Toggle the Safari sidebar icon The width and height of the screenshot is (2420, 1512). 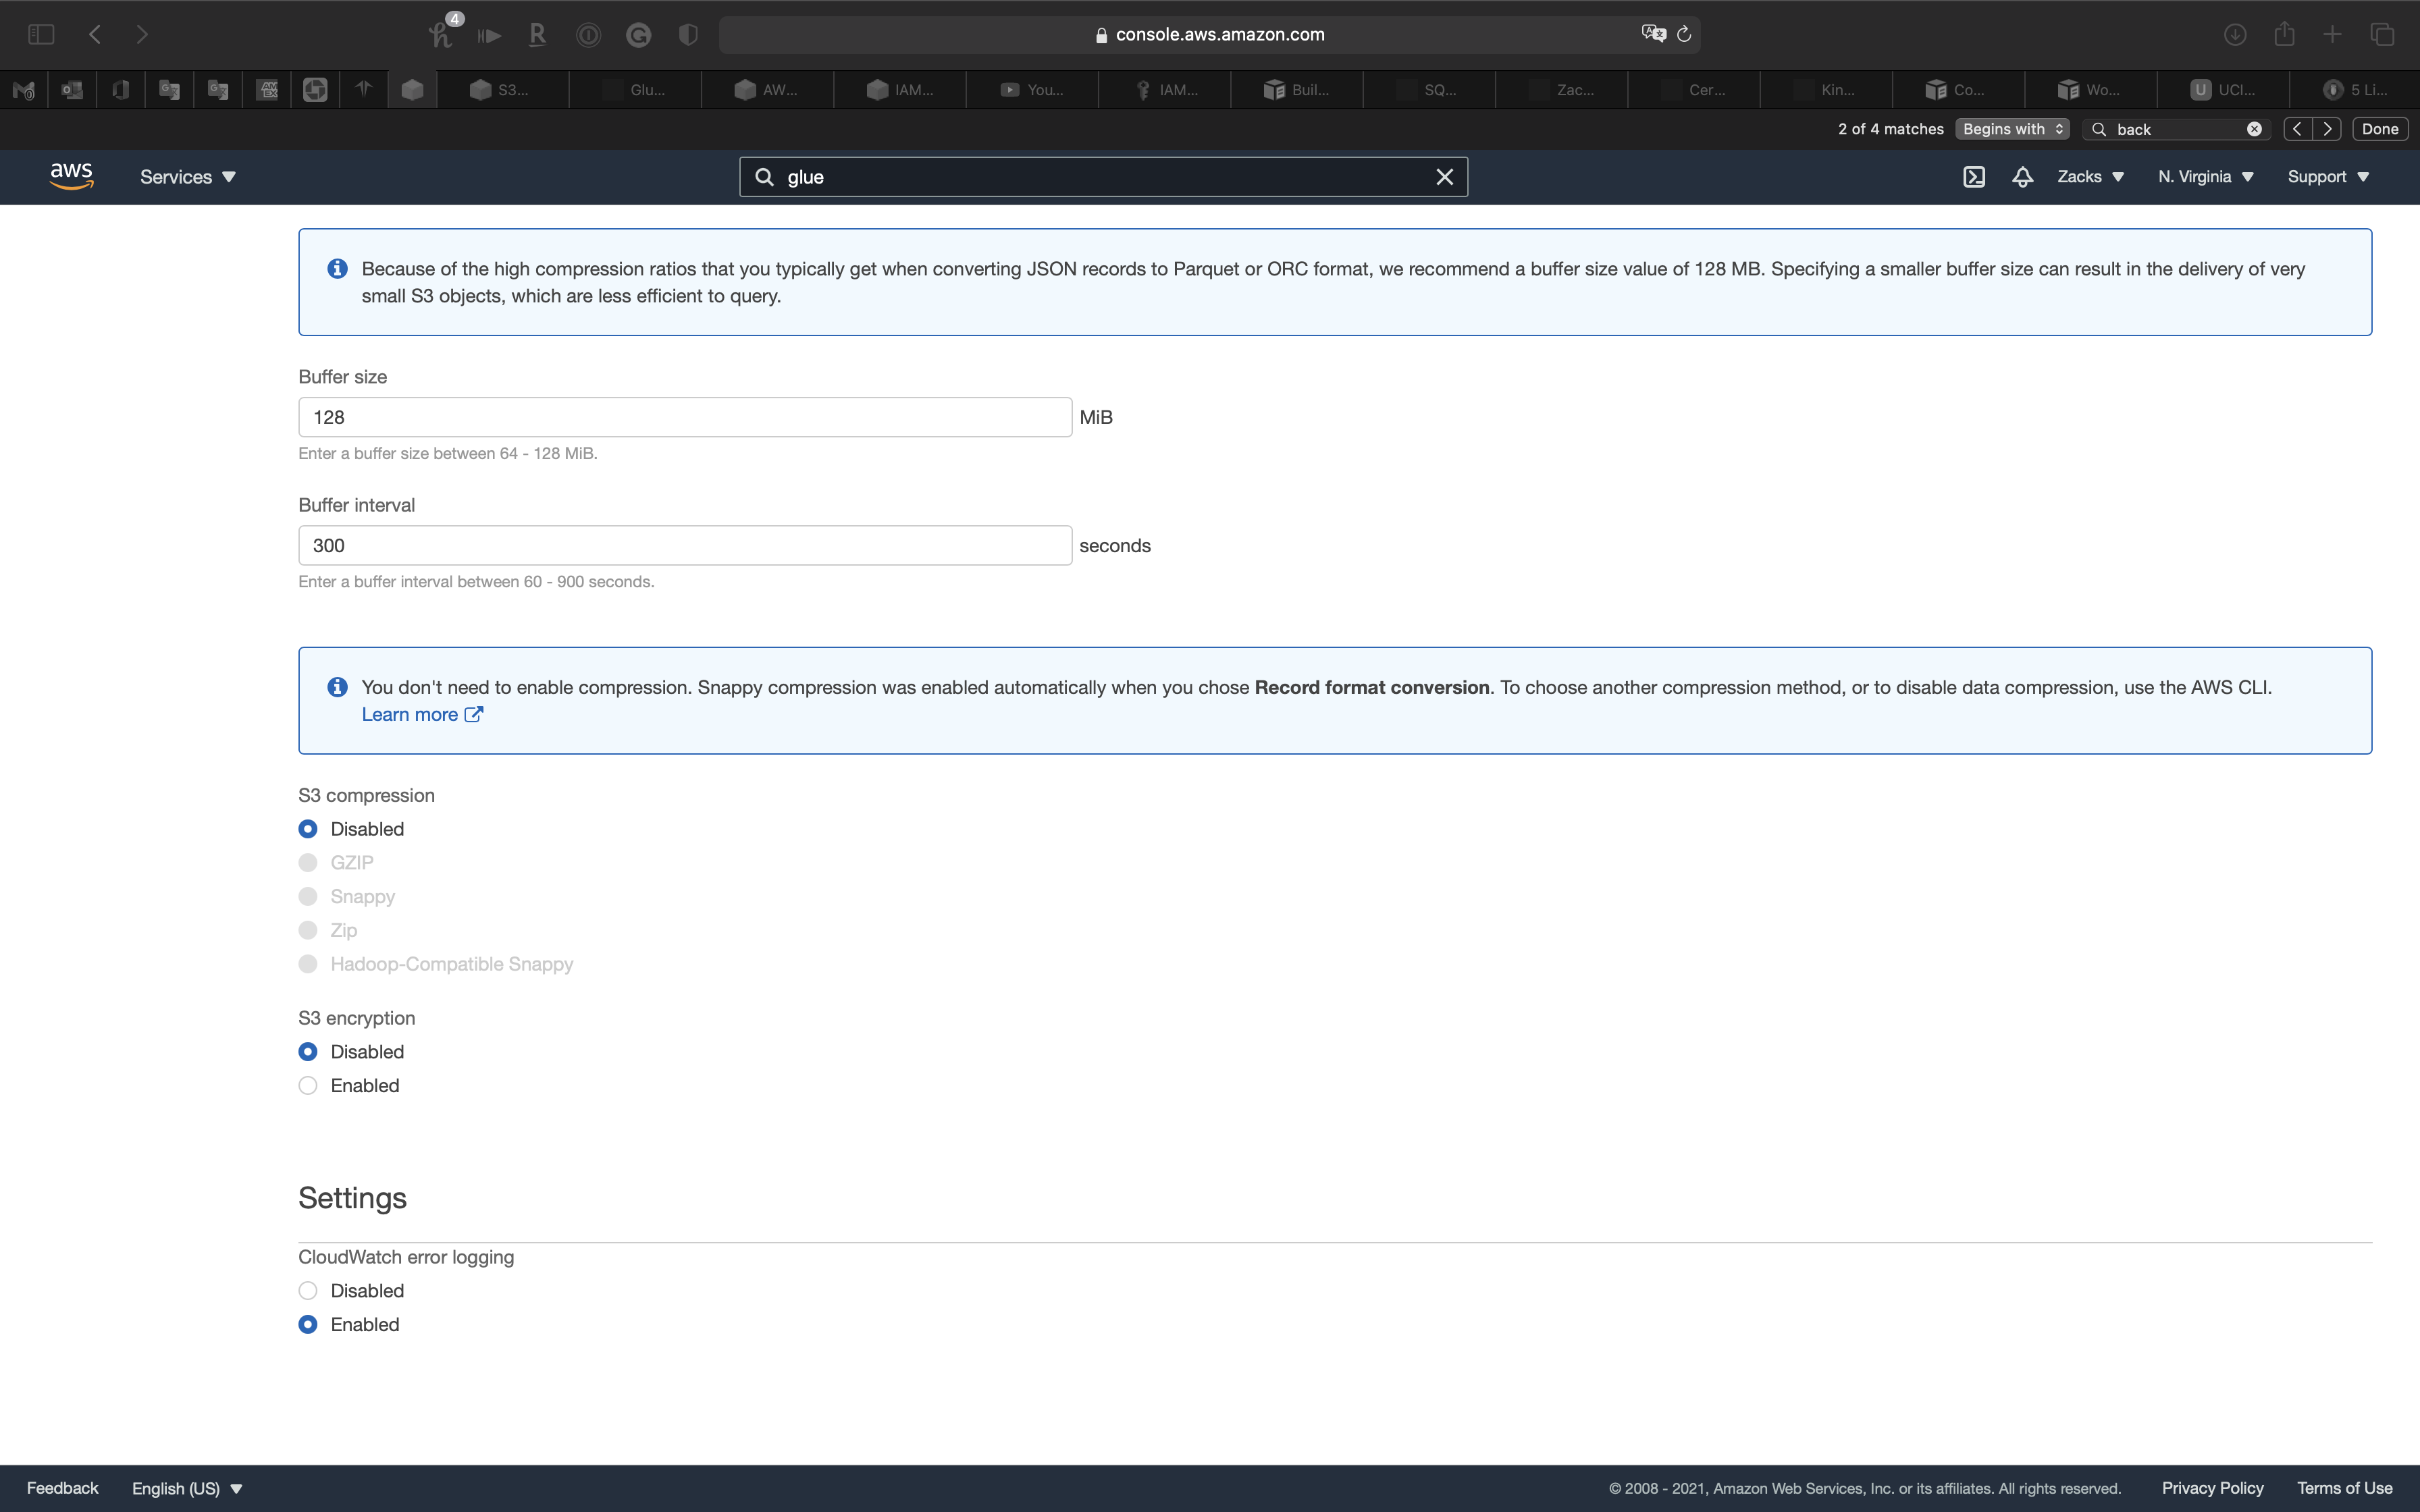pos(41,34)
